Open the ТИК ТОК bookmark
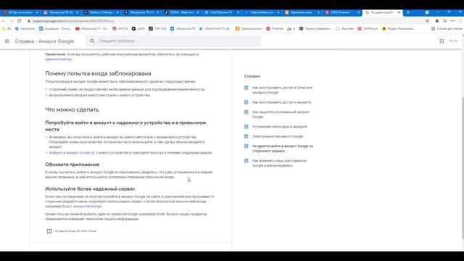This screenshot has height=261, width=464. pos(157,29)
